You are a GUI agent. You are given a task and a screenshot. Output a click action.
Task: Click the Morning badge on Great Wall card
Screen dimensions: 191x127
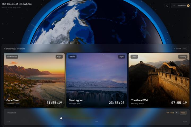tap(183, 57)
